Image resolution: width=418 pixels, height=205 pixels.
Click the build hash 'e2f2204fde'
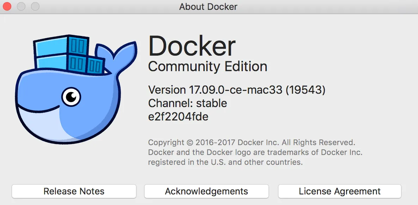[178, 117]
